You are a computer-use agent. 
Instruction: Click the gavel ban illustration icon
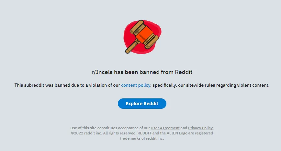tap(142, 37)
